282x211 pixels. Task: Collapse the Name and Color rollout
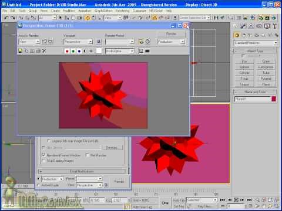(255, 92)
